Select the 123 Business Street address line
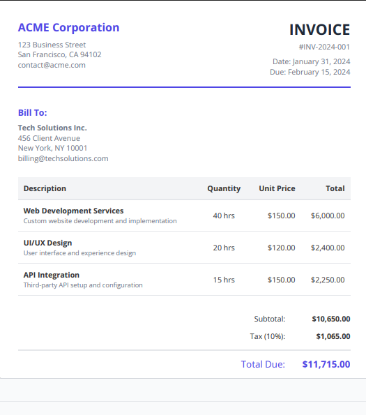 pyautogui.click(x=52, y=45)
